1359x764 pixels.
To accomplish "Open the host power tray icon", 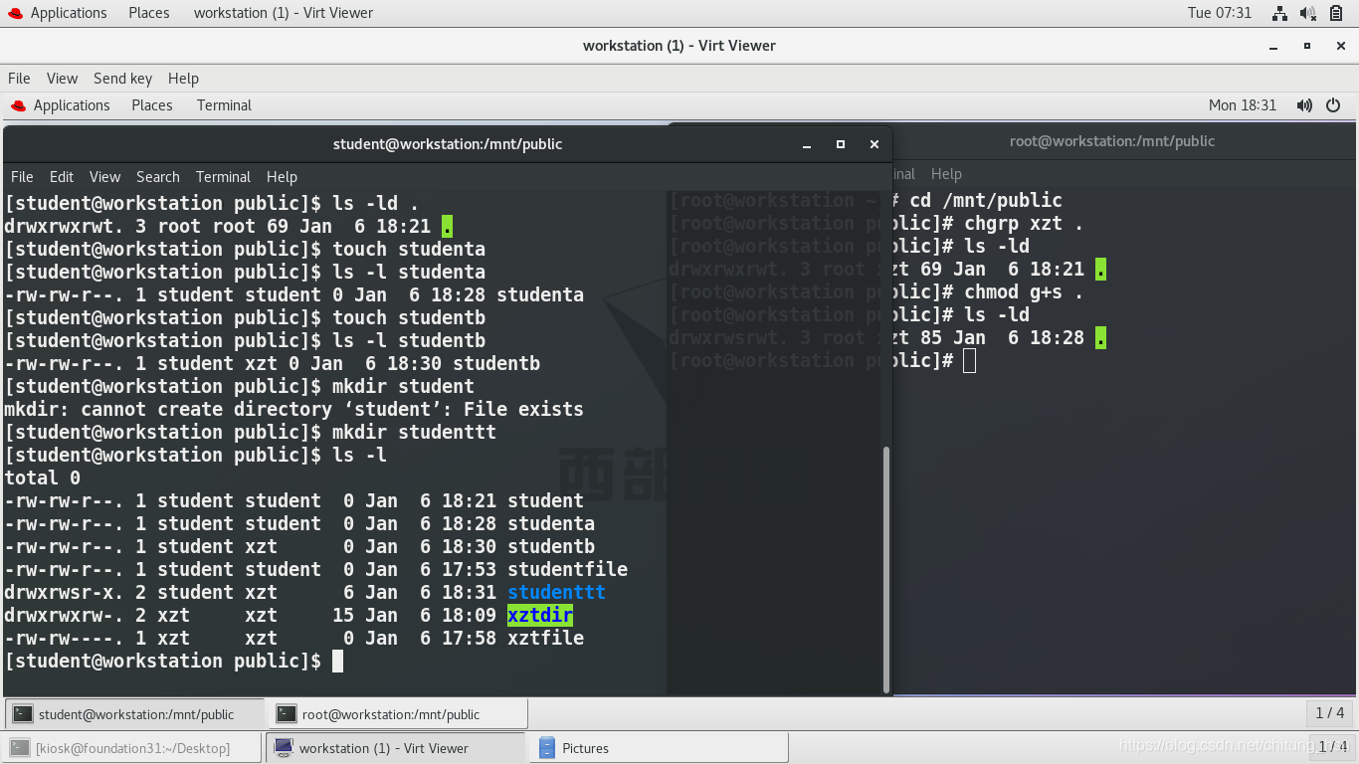I will pos(1337,13).
